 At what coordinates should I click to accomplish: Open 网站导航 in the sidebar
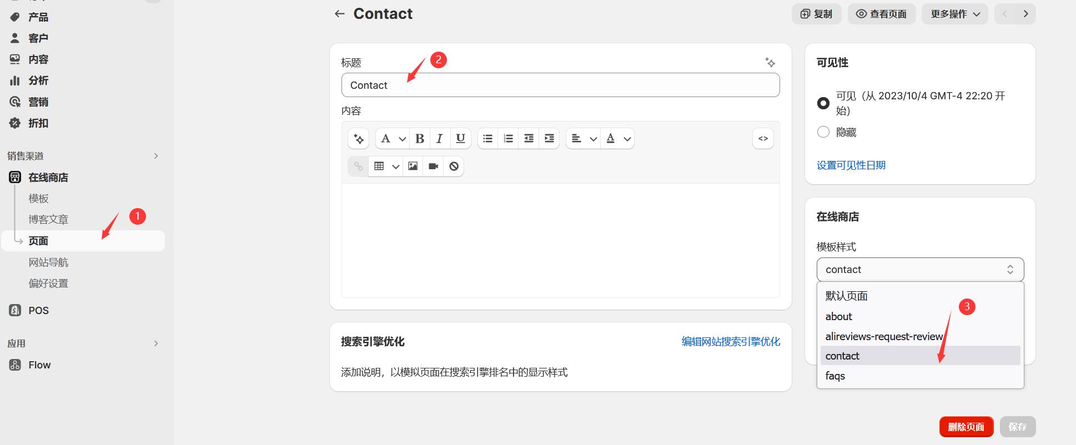[x=48, y=262]
